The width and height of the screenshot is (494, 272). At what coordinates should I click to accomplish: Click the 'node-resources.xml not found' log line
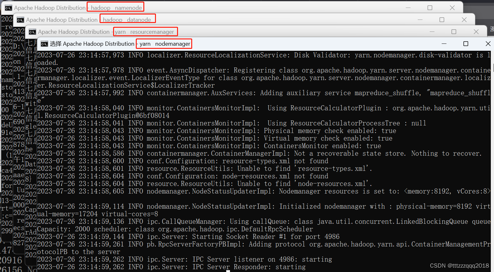click(183, 176)
